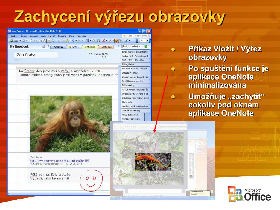280x210 pixels.
Task: Switch to the yellow Helpful Tips - tab
Action: (90, 47)
